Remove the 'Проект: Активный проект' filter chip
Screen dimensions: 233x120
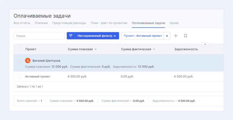point(167,36)
